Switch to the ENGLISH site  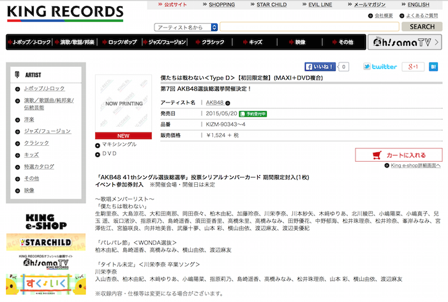(418, 4)
